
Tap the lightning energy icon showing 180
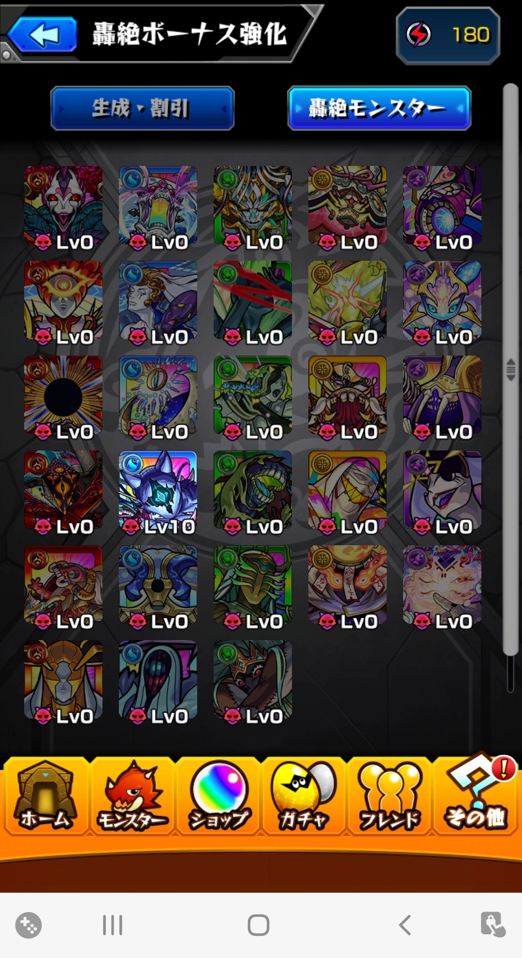tap(419, 34)
